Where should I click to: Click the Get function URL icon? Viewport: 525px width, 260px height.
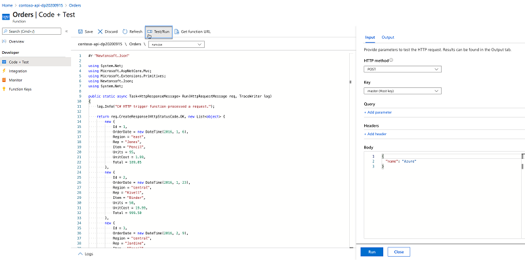tap(177, 32)
